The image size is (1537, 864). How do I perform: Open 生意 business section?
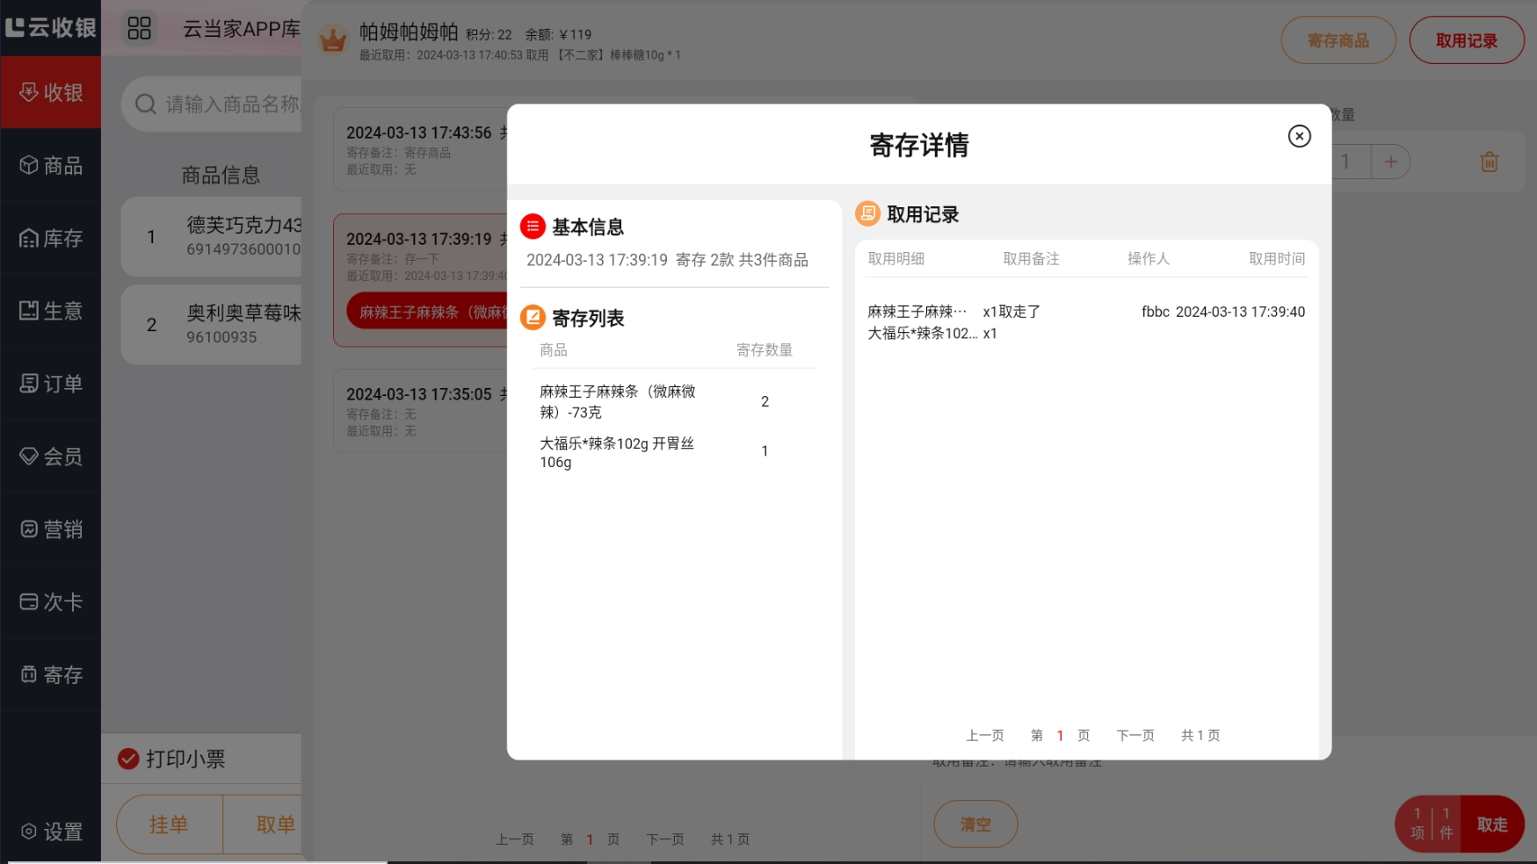tap(51, 311)
